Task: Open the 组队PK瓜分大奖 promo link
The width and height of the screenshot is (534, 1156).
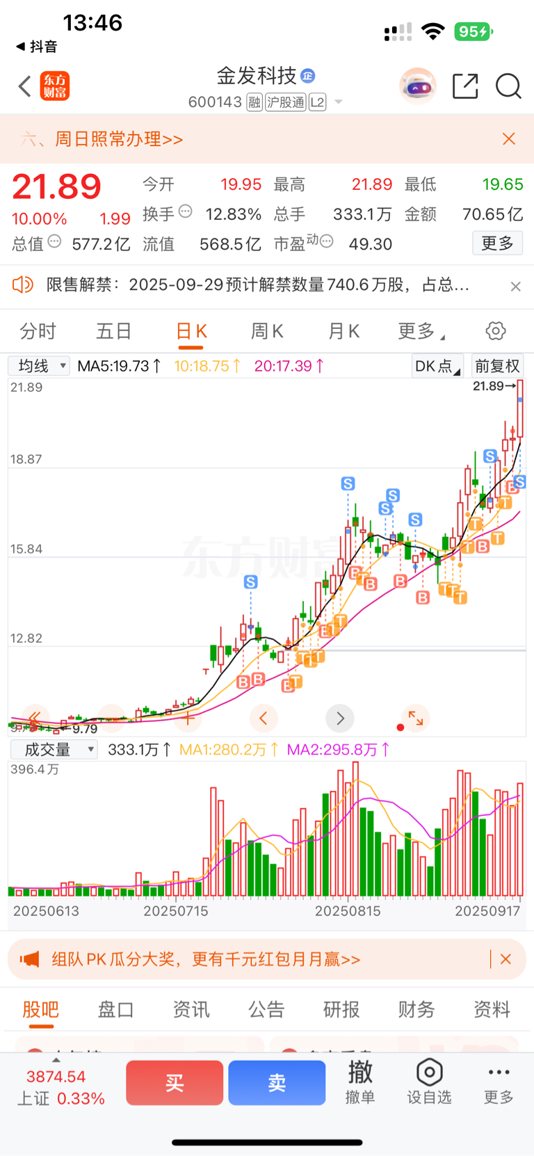Action: point(206,959)
